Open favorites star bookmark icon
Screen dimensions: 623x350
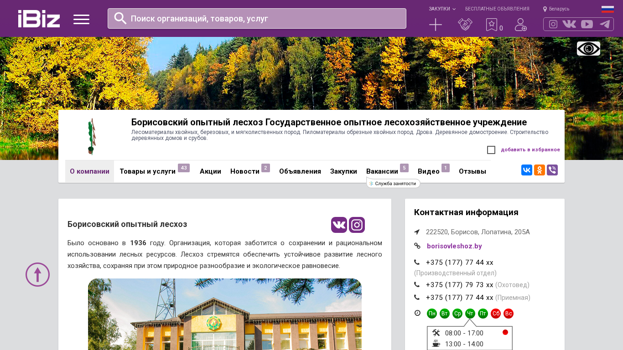coord(492,25)
